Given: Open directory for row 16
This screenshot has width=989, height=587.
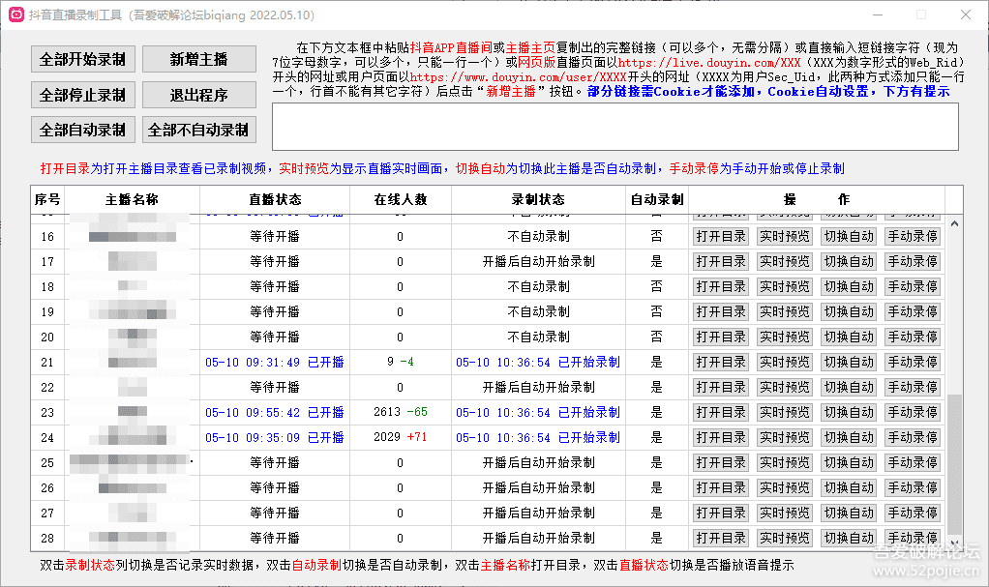Looking at the screenshot, I should (x=720, y=236).
